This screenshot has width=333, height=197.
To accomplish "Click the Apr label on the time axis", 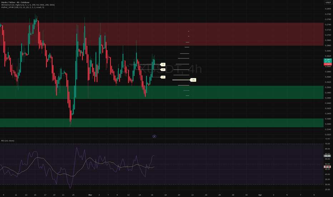I will click(x=260, y=195).
